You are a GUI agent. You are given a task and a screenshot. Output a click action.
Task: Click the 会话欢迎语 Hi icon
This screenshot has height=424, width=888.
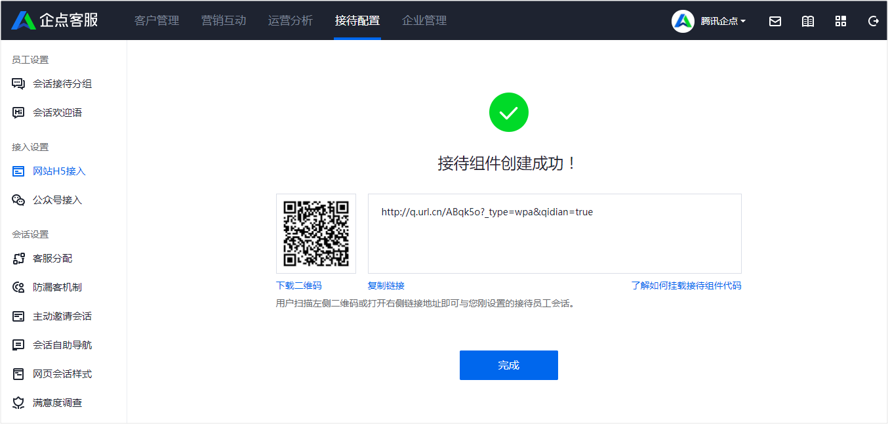18,113
